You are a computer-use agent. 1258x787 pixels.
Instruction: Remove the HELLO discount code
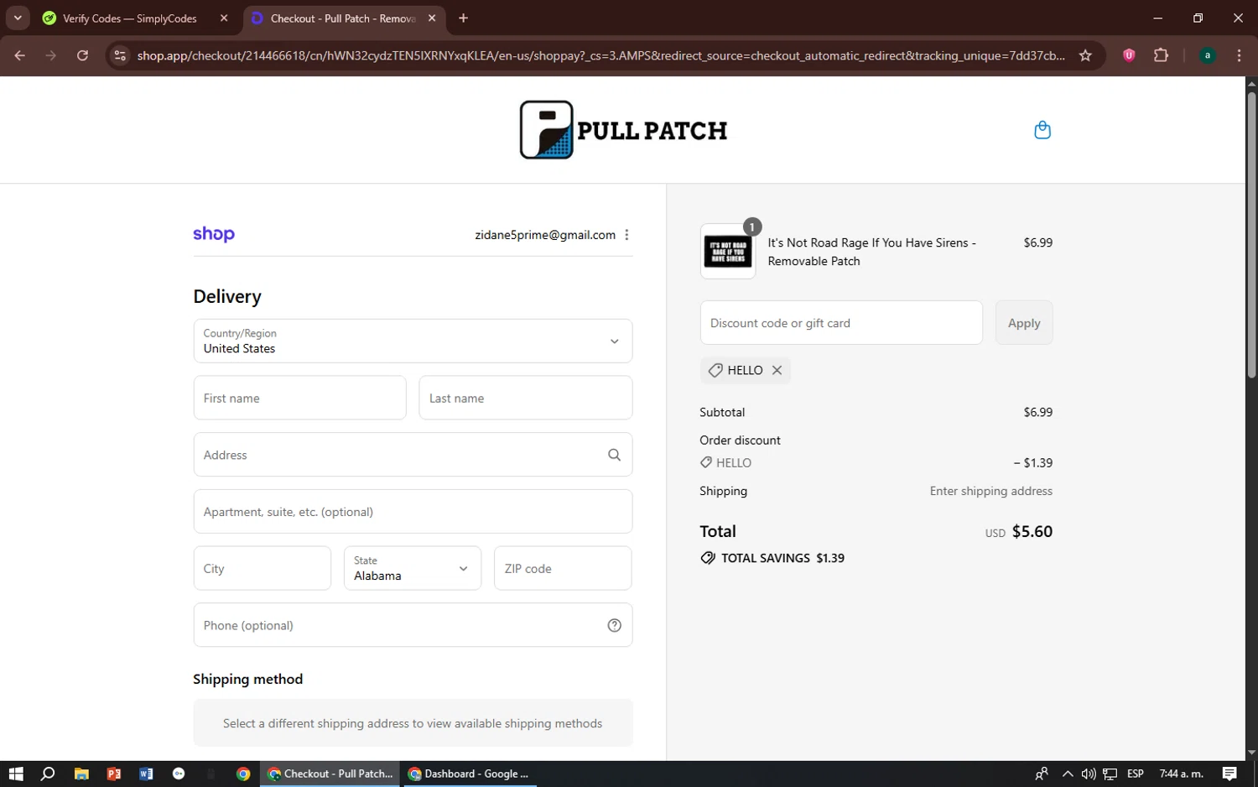tap(777, 370)
